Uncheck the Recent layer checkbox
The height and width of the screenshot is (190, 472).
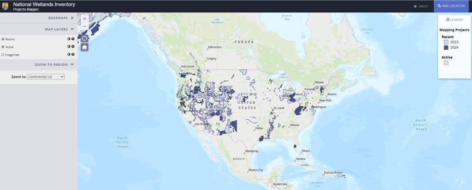[3, 39]
